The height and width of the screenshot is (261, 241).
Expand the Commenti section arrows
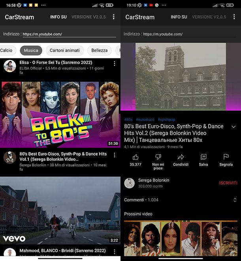(235, 200)
